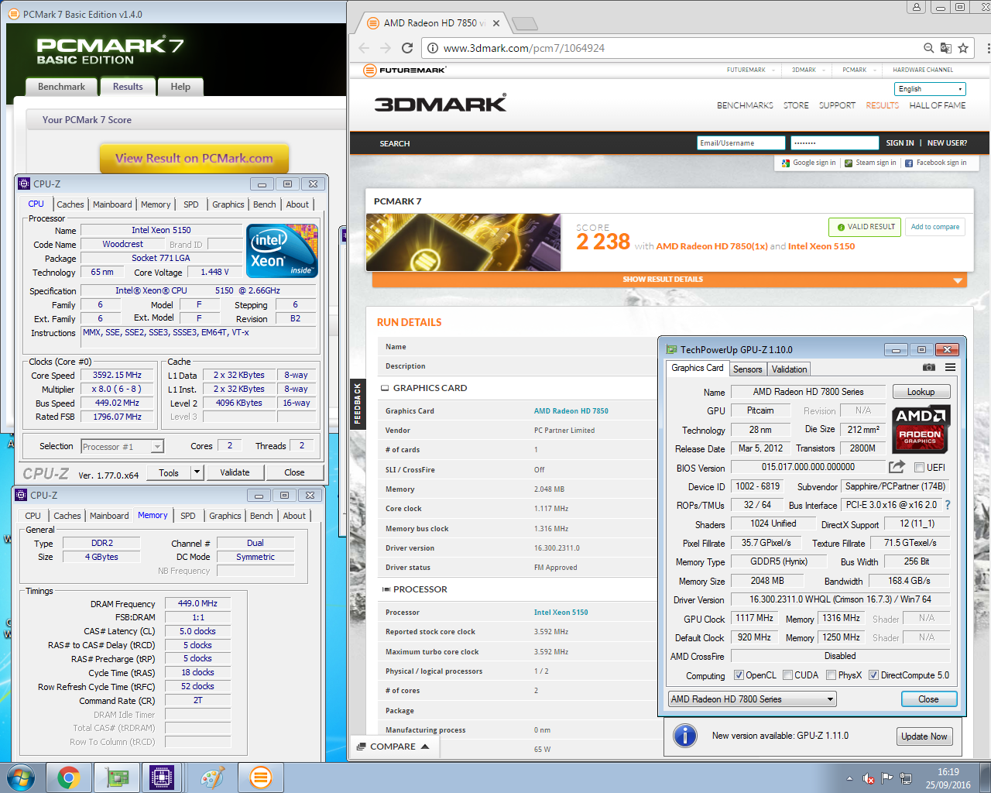Toggle the CUDA checkbox
This screenshot has width=991, height=793.
pyautogui.click(x=787, y=675)
